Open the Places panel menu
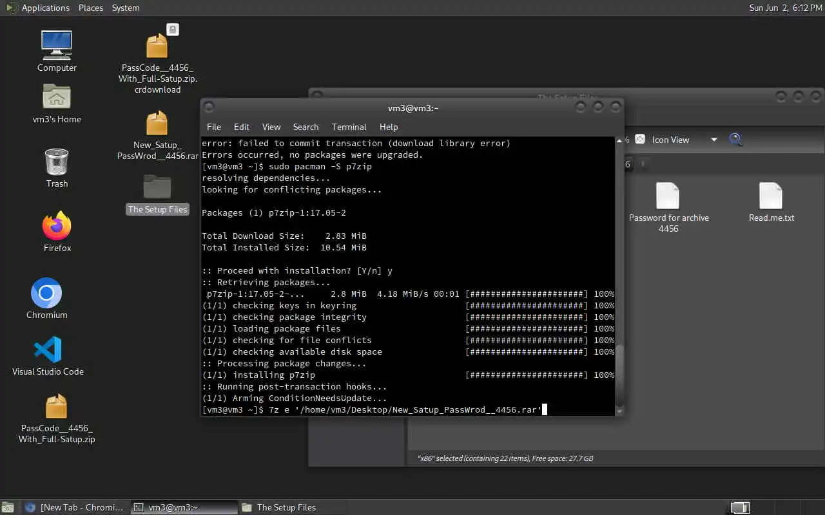This screenshot has height=515, width=825. click(x=91, y=8)
